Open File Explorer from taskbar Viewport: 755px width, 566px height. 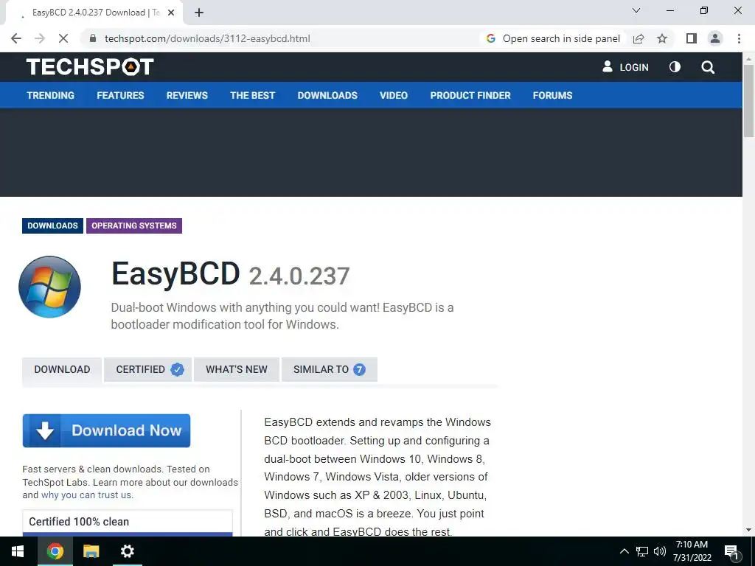pos(91,551)
